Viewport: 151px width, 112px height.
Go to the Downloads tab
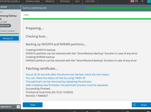click(x=33, y=2)
